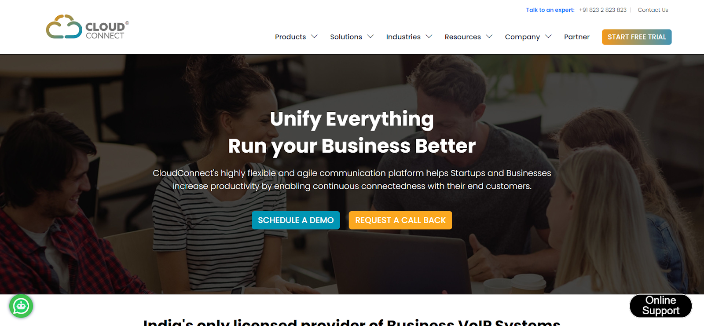Open the Contact Us link
The height and width of the screenshot is (326, 704).
point(653,10)
